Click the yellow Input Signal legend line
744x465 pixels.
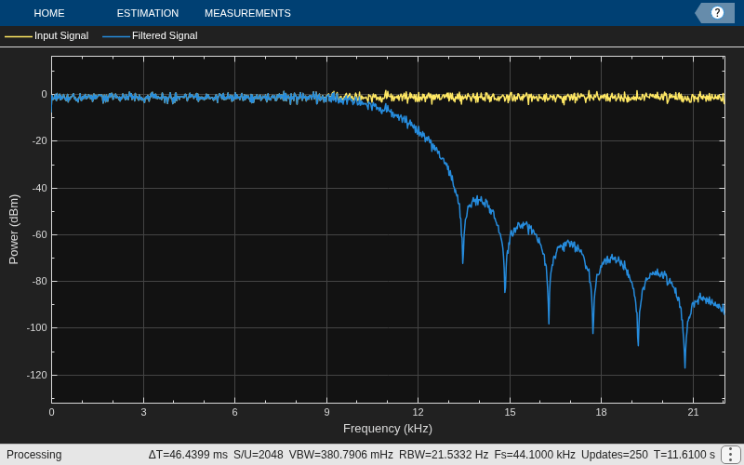point(18,36)
